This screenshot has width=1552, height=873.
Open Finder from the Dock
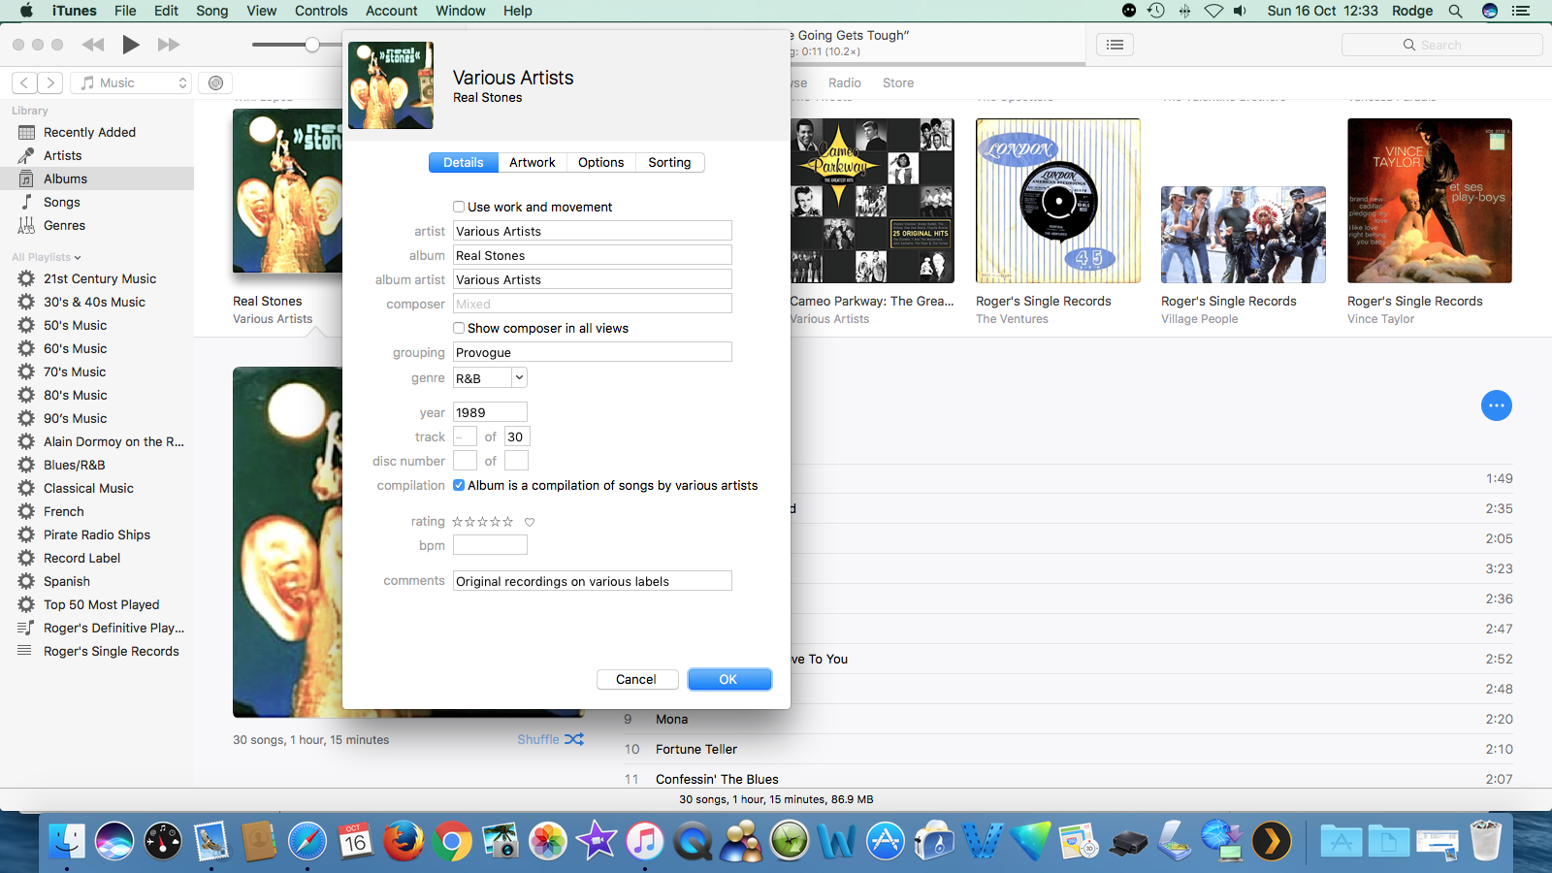click(67, 841)
